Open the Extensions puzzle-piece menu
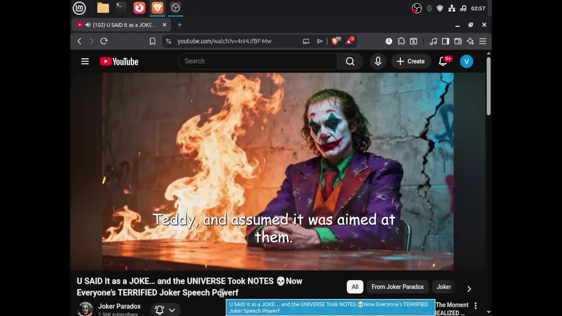The image size is (562, 316). point(401,41)
